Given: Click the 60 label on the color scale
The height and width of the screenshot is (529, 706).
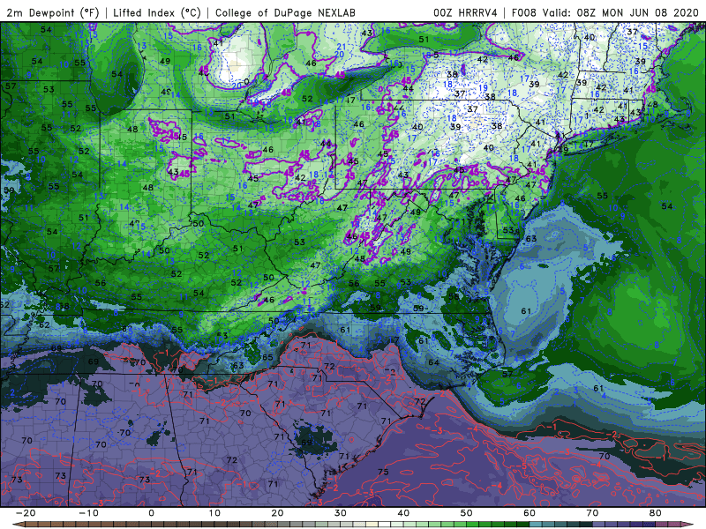Looking at the screenshot, I should point(529,513).
